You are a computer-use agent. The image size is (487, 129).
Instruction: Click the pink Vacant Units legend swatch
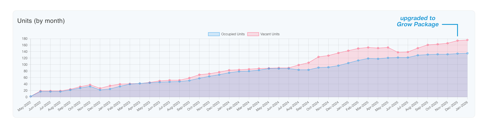click(253, 34)
